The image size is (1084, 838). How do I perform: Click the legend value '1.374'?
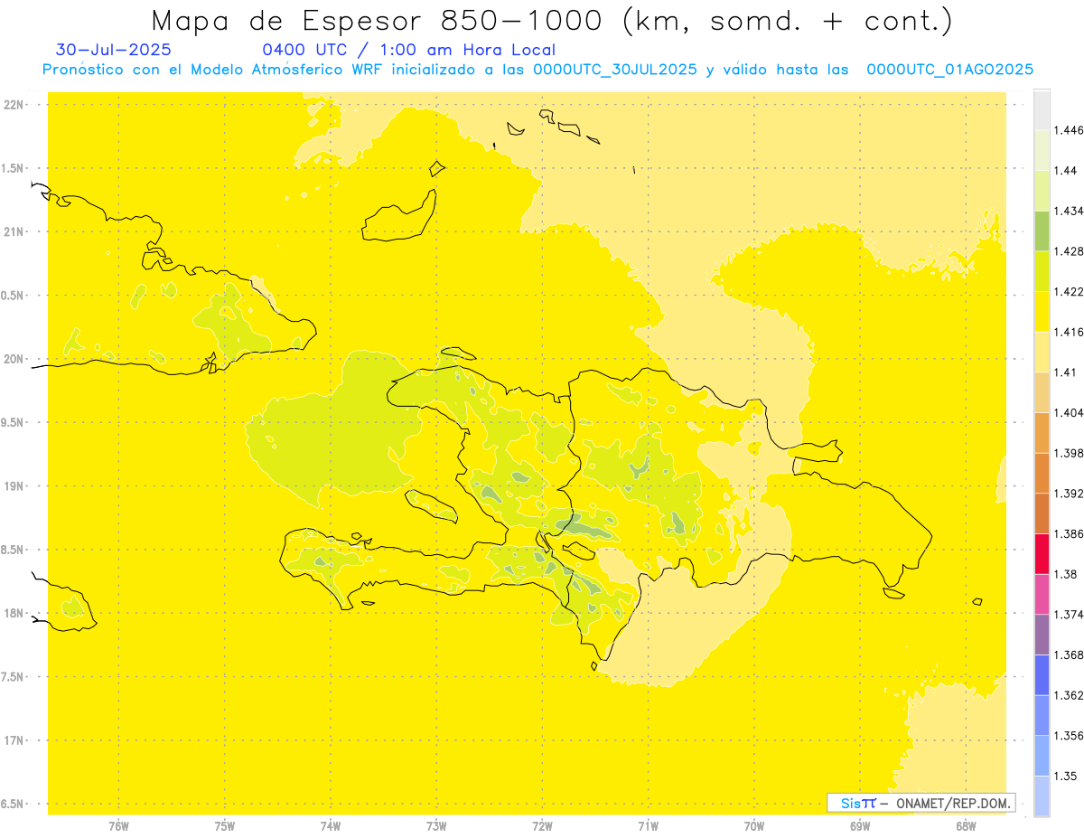point(1069,614)
